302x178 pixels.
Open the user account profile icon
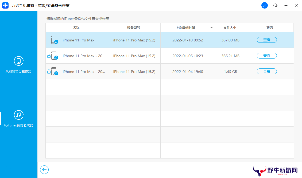[x=264, y=5]
